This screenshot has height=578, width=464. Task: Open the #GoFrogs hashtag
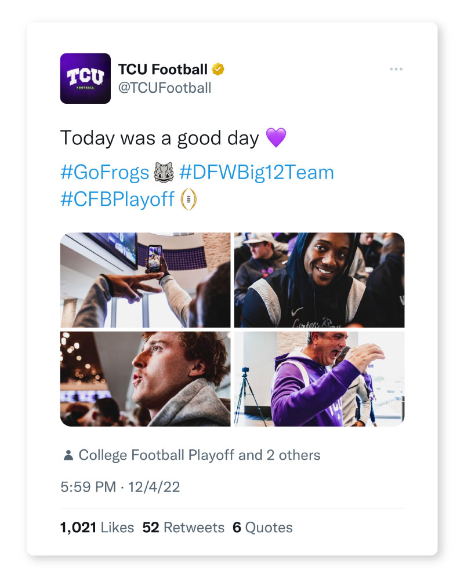coord(105,172)
